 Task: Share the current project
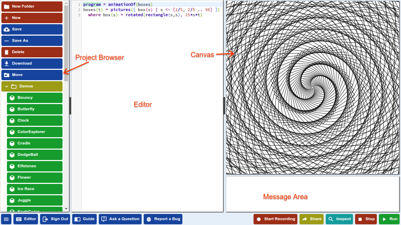(311, 219)
